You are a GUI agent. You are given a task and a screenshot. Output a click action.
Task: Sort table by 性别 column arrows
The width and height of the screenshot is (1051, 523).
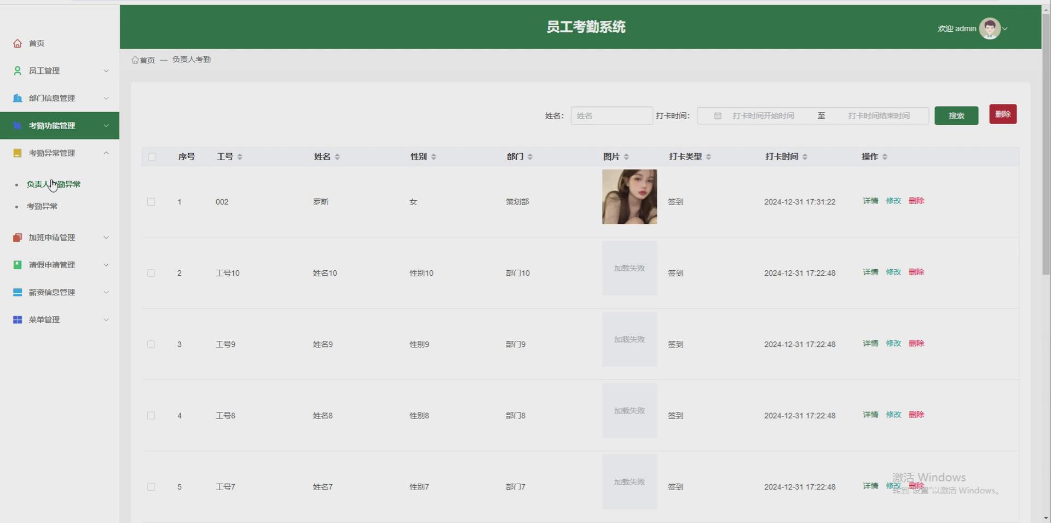point(434,157)
